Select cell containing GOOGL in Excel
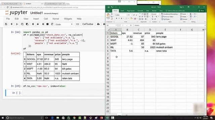The image size is (215, 120). tap(116, 37)
